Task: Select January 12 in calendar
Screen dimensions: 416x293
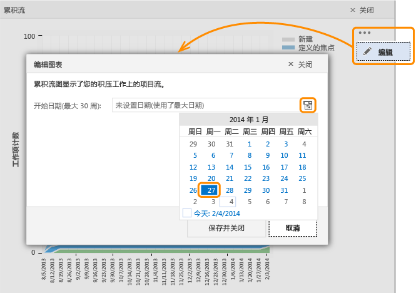Action: pyautogui.click(x=193, y=167)
